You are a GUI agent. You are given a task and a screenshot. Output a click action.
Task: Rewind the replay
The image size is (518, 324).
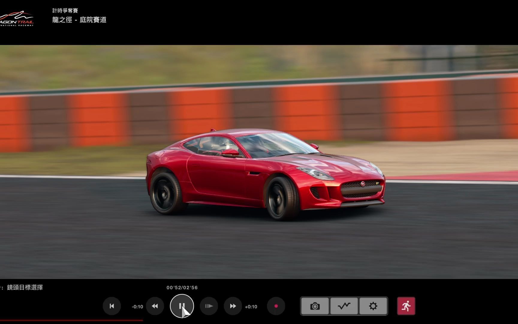[155, 306]
